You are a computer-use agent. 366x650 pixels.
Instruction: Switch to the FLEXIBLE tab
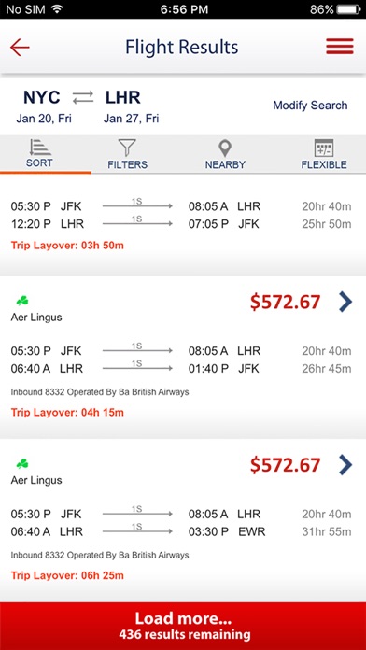point(324,164)
